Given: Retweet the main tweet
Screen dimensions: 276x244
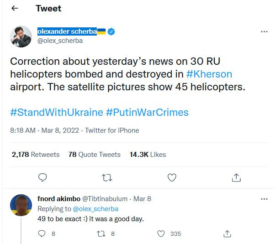Looking at the screenshot, I should [x=107, y=177].
